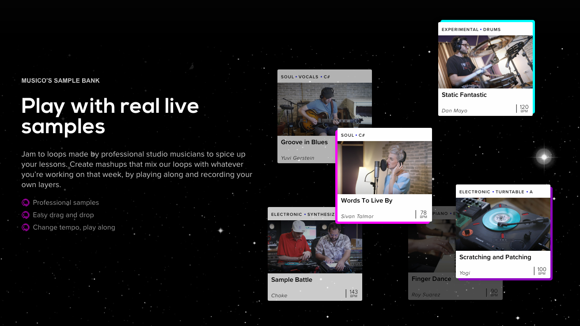This screenshot has width=580, height=326.
Task: Click the ELECTRONIC • TURNTABLE • A tag line
Action: [x=496, y=192]
